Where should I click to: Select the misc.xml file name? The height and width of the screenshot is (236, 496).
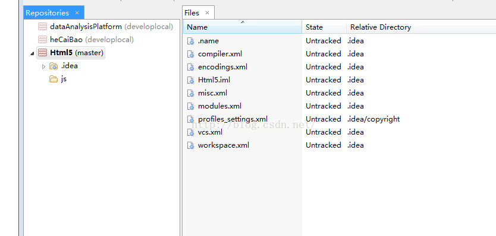[212, 93]
